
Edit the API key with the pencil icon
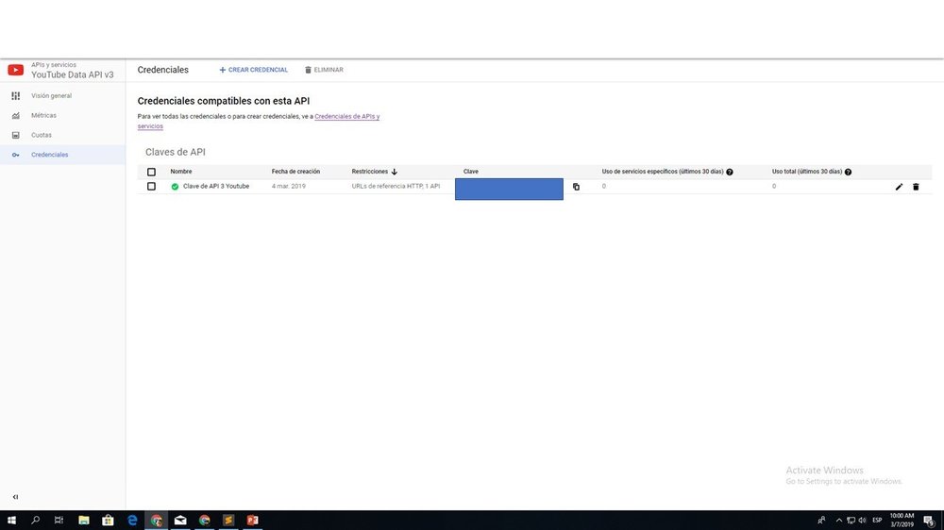[899, 187]
